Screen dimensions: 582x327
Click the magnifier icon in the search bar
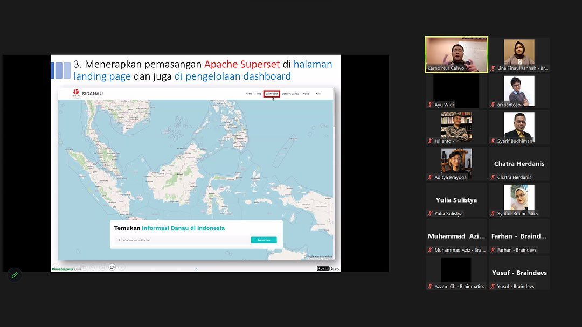tap(120, 240)
